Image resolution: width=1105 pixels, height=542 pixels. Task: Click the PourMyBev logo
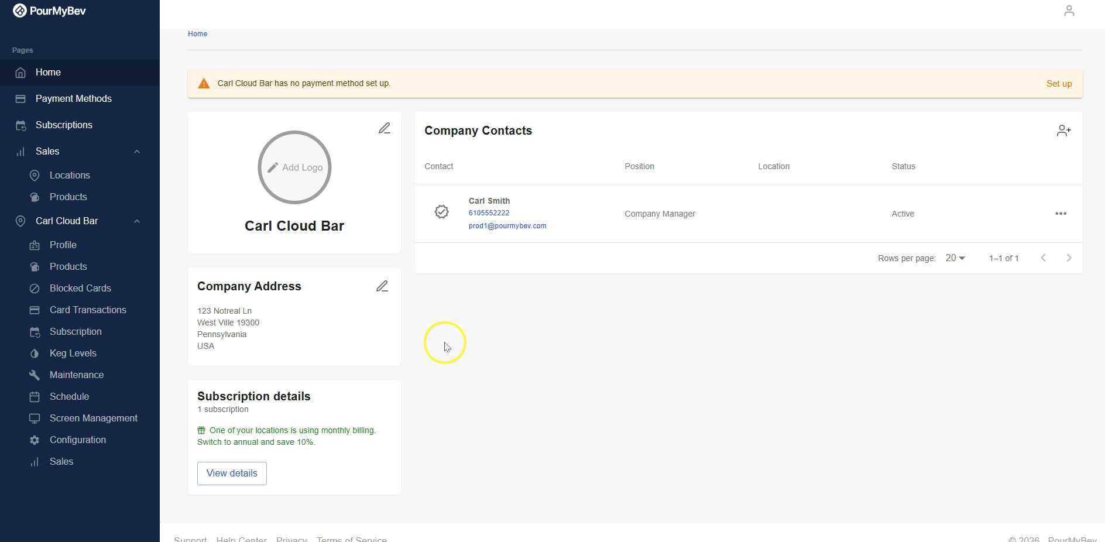click(x=49, y=11)
